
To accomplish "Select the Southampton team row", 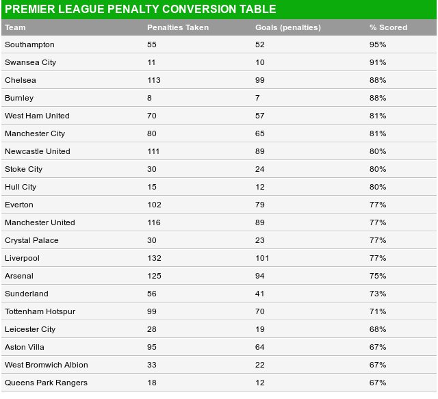I will click(x=219, y=44).
